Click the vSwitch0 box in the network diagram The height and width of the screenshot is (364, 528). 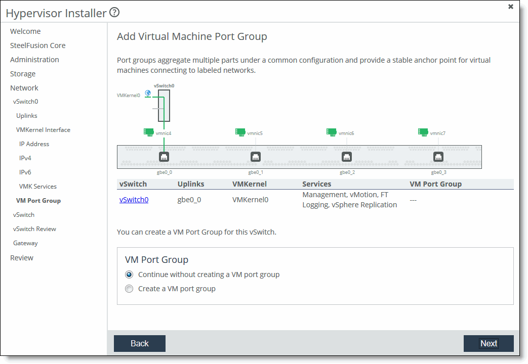coord(164,106)
